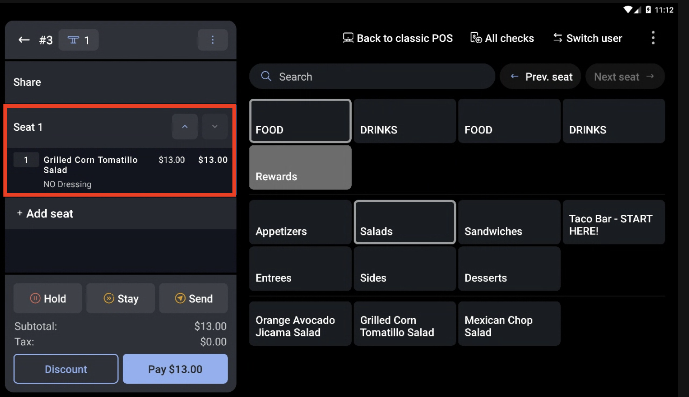689x397 pixels.
Task: Select the Grilled Corn Tomatillo Salad menu item
Action: (404, 324)
